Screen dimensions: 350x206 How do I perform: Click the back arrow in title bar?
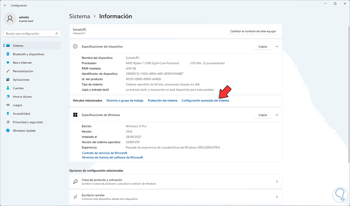pos(5,5)
